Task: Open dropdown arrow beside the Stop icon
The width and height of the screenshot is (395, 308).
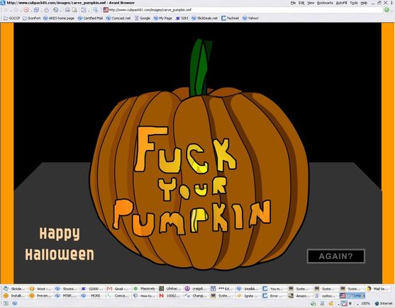Action: tap(30, 11)
